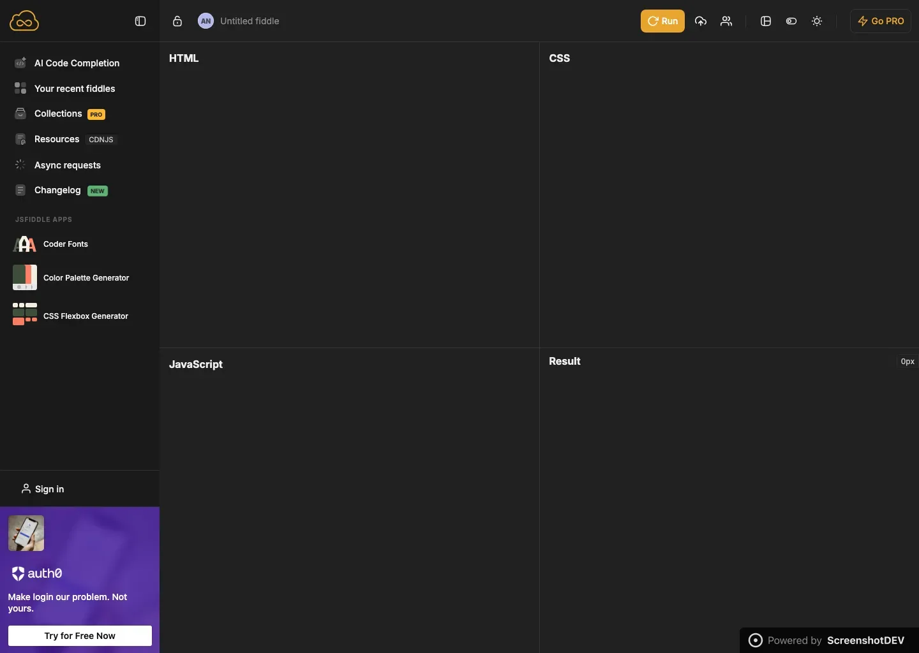Screen dimensions: 919x653
Task: Click the cloud save icon
Action: 701,21
